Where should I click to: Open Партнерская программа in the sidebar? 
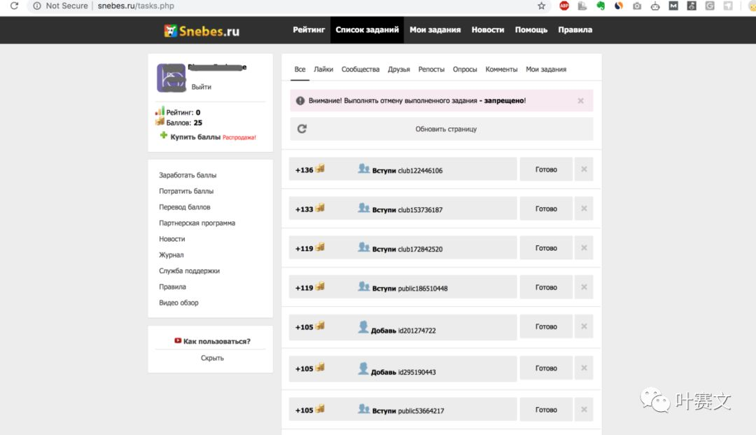197,223
